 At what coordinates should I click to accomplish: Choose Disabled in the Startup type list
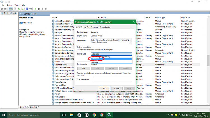pyautogui.click(x=111, y=63)
